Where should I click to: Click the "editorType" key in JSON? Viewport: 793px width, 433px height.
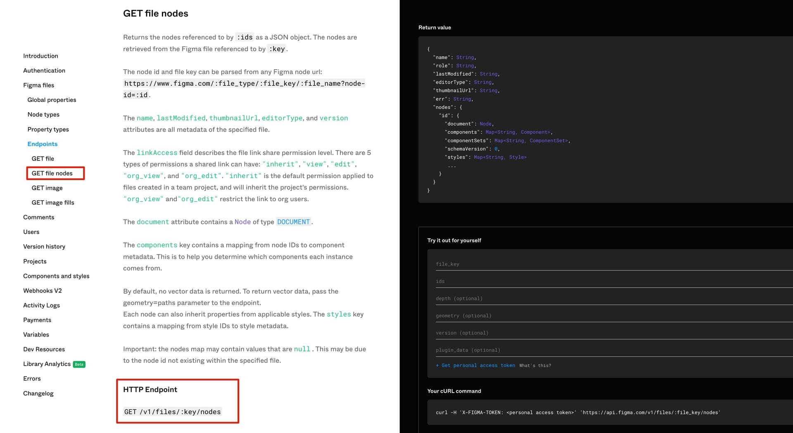point(450,82)
